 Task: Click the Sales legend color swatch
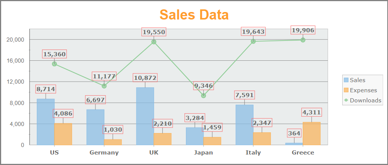346,80
